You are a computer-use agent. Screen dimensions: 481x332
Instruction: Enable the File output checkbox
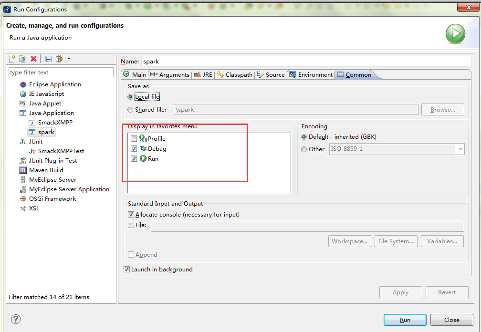coord(131,225)
